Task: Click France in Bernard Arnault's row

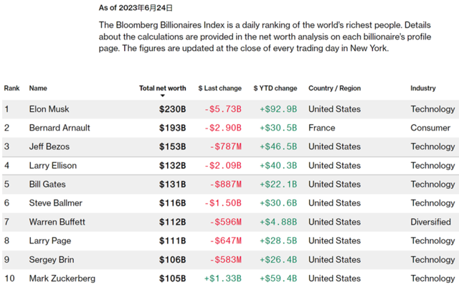Action: coord(322,128)
